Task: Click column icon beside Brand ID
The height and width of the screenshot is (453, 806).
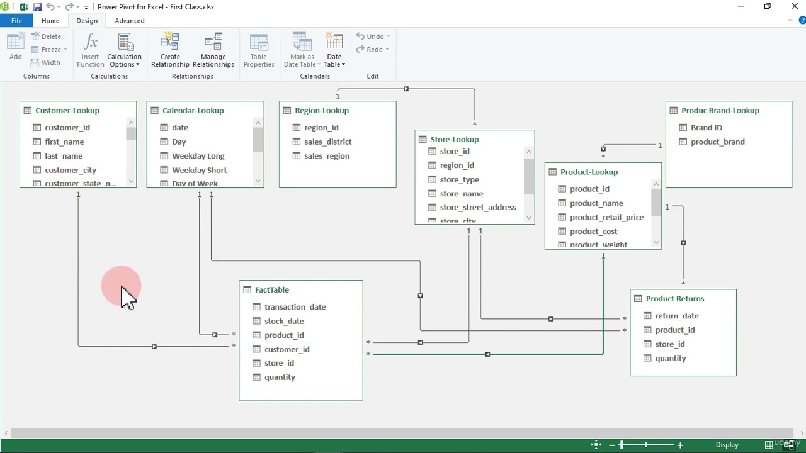Action: (683, 127)
